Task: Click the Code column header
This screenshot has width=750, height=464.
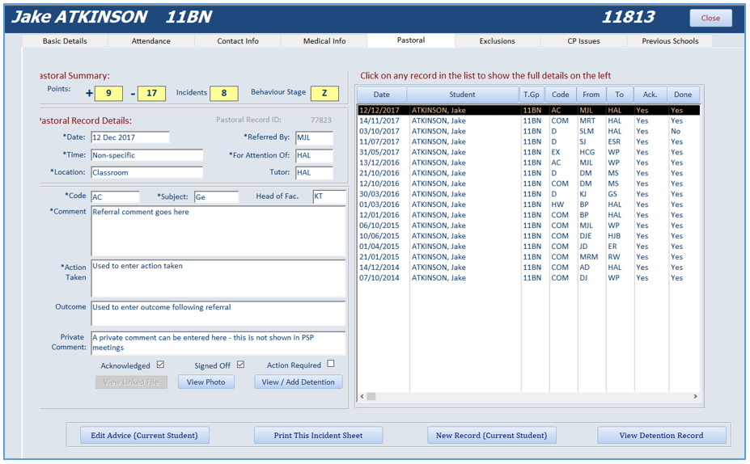Action: 561,95
